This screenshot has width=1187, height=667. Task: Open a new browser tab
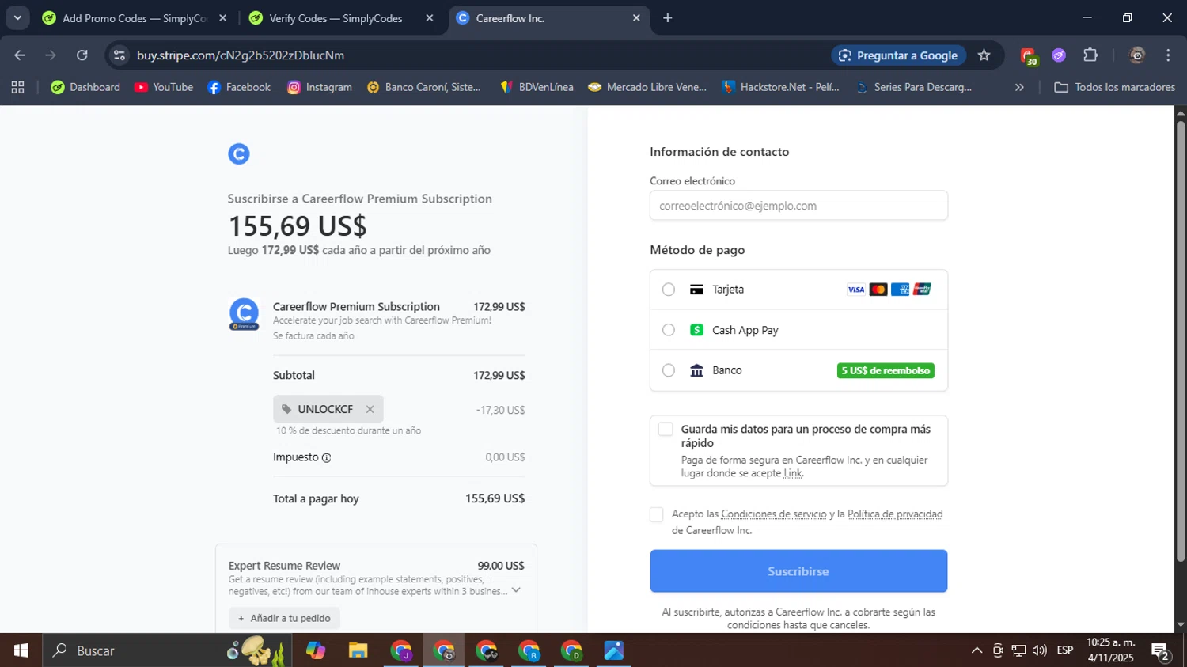coord(668,18)
